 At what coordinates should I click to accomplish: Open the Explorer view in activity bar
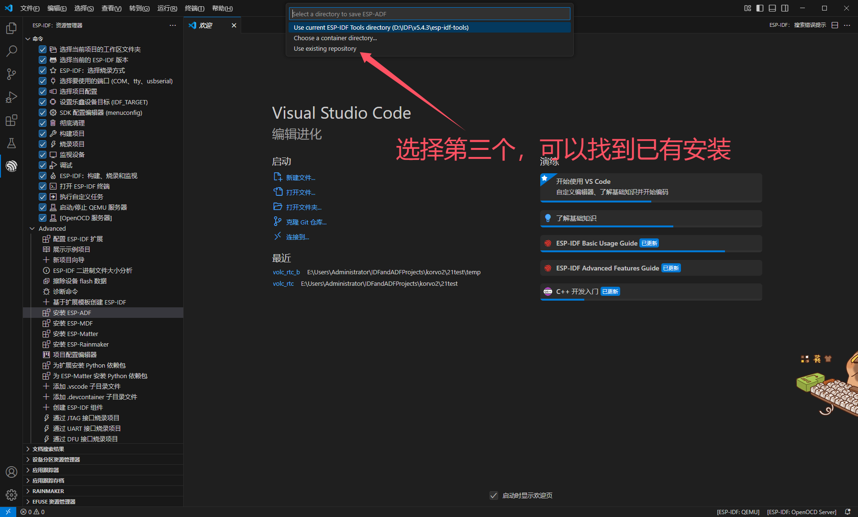click(x=11, y=29)
